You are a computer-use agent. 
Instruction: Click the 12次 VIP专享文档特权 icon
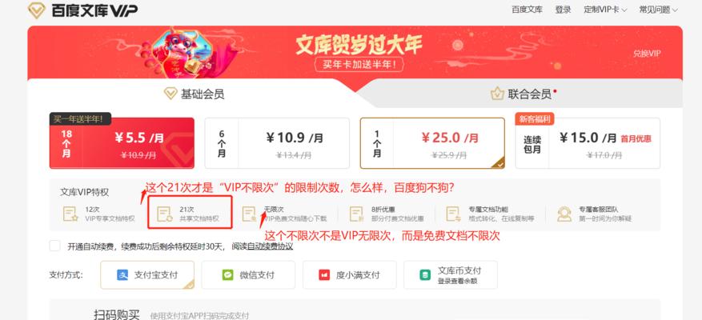click(x=70, y=214)
